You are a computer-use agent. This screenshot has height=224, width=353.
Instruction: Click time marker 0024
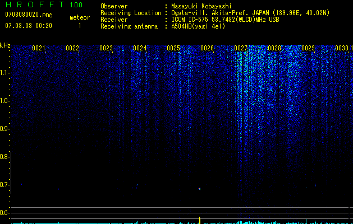pyautogui.click(x=140, y=48)
